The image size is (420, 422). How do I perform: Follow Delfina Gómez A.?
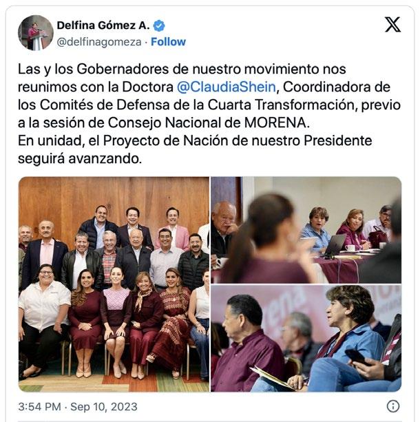(x=168, y=42)
